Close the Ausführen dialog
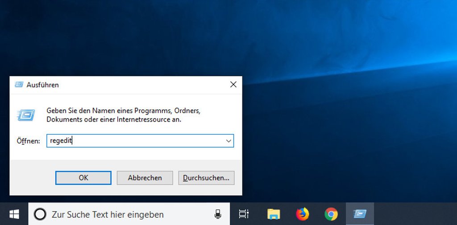The width and height of the screenshot is (457, 225). tap(233, 85)
